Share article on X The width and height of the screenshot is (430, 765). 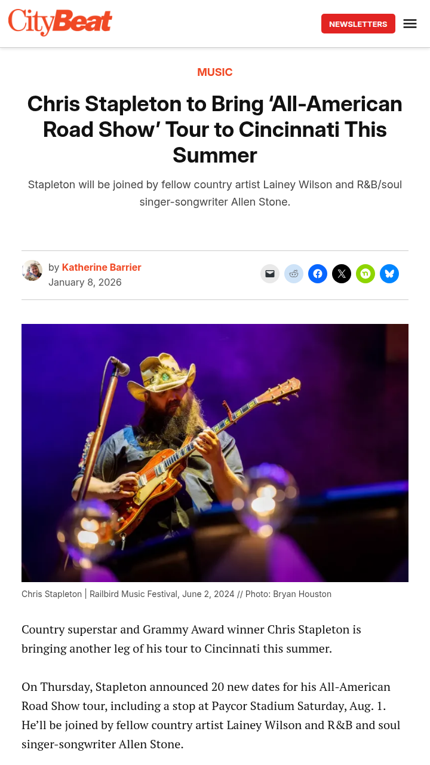point(342,274)
